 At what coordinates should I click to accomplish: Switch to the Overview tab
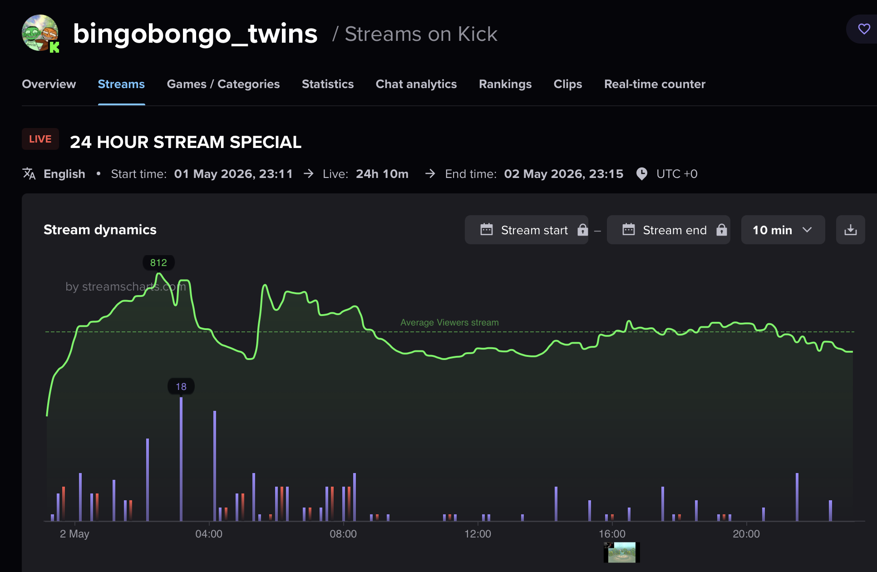[49, 84]
